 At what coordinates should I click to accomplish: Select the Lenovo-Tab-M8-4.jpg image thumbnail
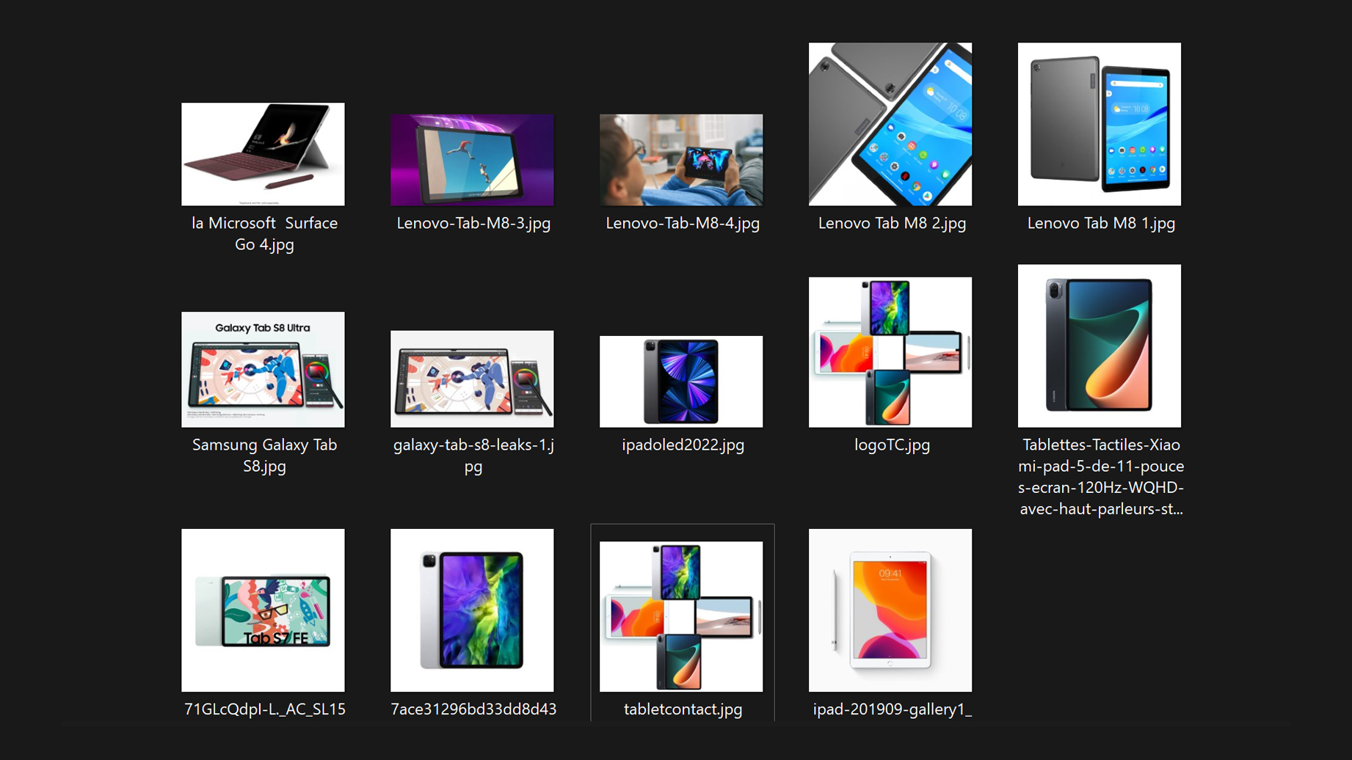point(681,160)
